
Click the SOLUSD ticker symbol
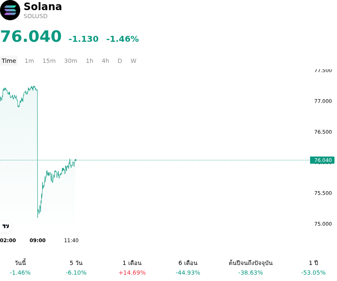pos(35,16)
